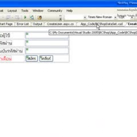Click the orange folder toolbar icon
This screenshot has width=137, height=137.
(39, 18)
